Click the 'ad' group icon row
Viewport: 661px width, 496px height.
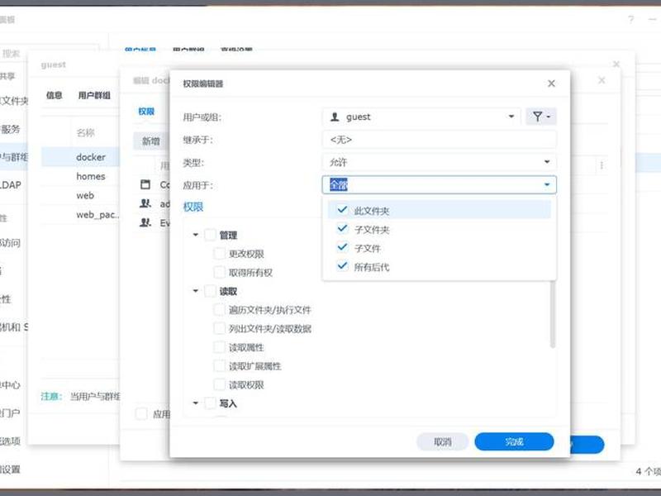[x=145, y=203]
